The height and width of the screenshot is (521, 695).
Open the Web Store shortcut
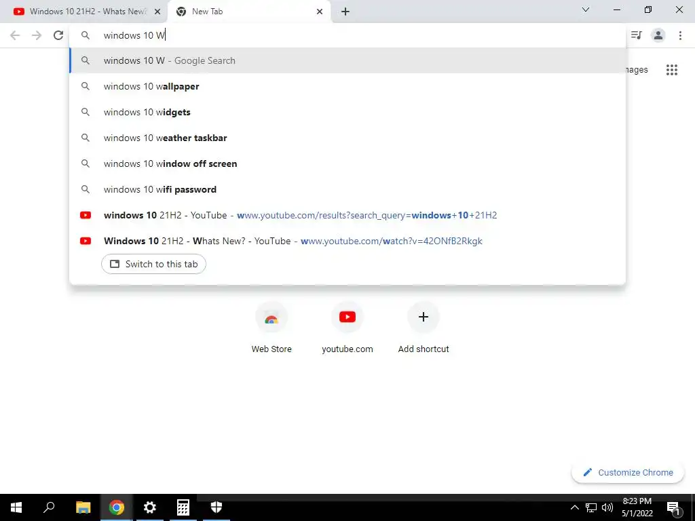pyautogui.click(x=271, y=328)
